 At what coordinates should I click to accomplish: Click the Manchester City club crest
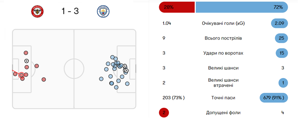(103, 11)
